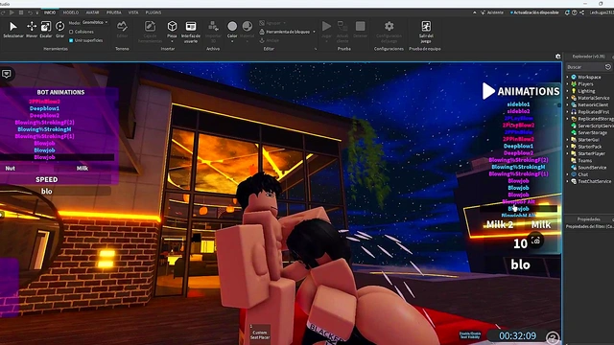Select the Escalar tool
This screenshot has width=614, height=345.
click(46, 30)
